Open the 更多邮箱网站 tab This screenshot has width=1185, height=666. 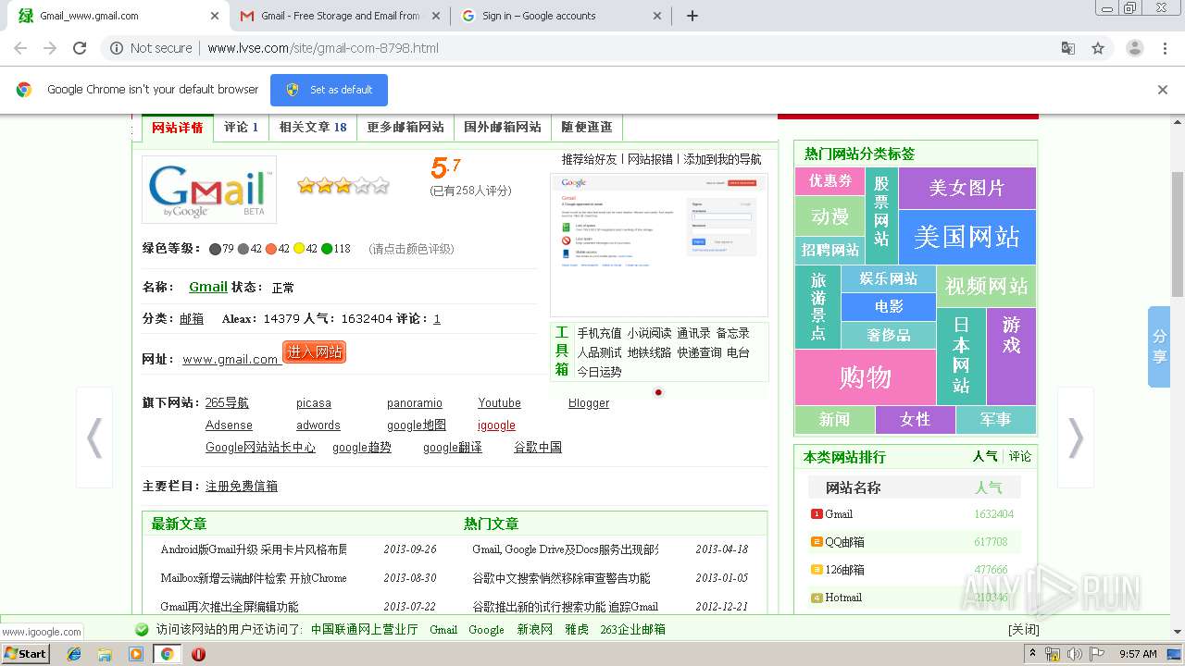coord(405,128)
